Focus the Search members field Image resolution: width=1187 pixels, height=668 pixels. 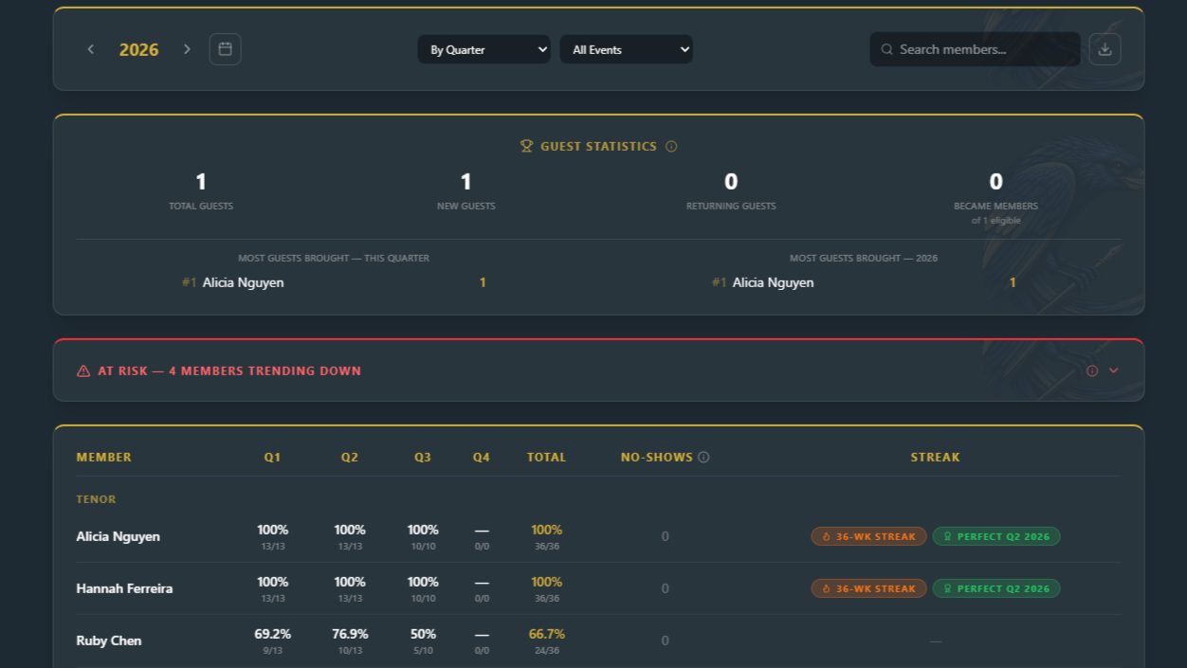click(975, 49)
